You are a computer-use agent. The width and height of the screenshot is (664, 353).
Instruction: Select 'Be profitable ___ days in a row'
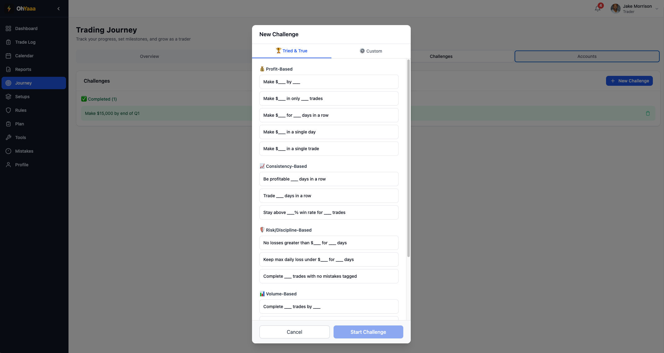point(329,179)
